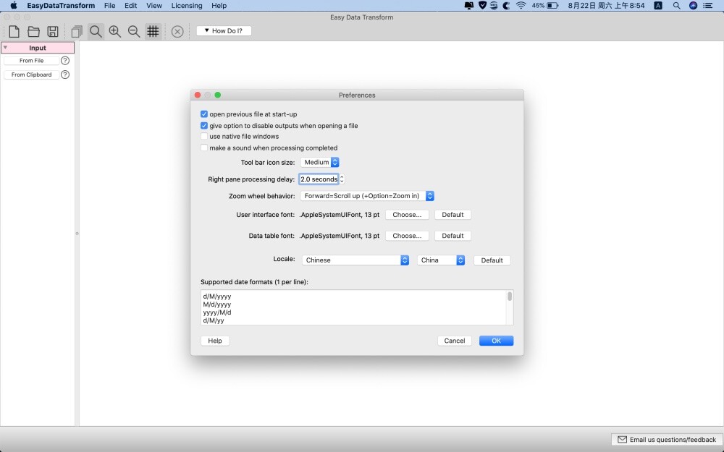724x452 pixels.
Task: Toggle give option to disable outputs
Action: coord(204,125)
